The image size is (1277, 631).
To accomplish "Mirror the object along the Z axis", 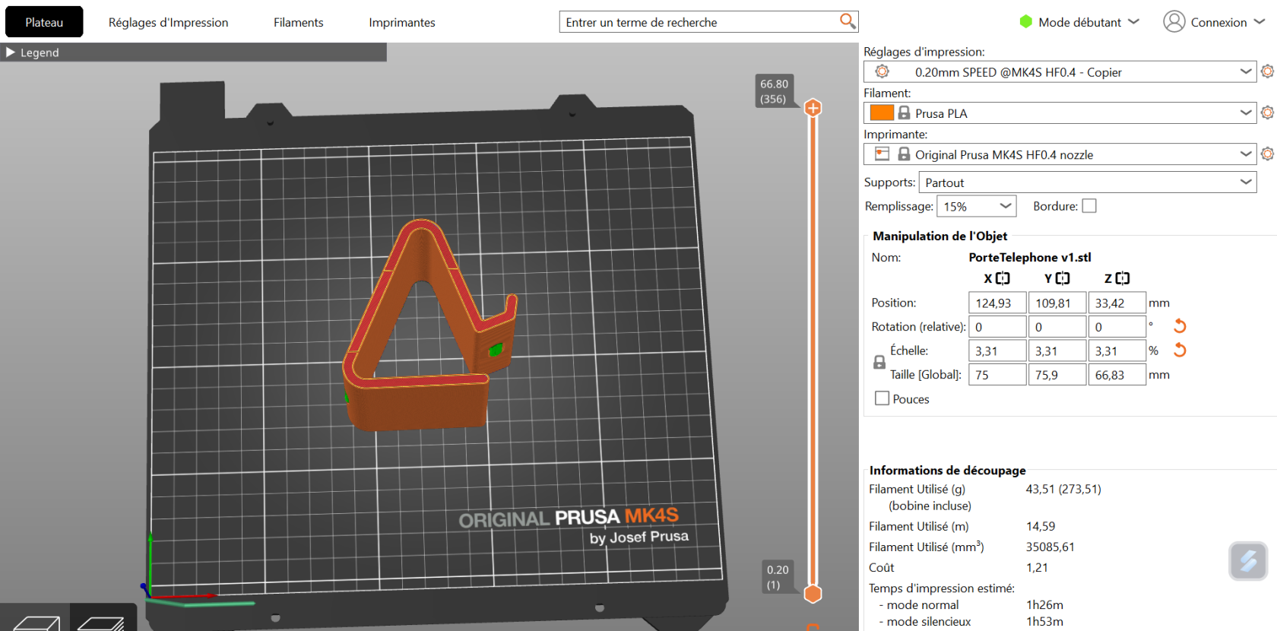I will [1123, 278].
